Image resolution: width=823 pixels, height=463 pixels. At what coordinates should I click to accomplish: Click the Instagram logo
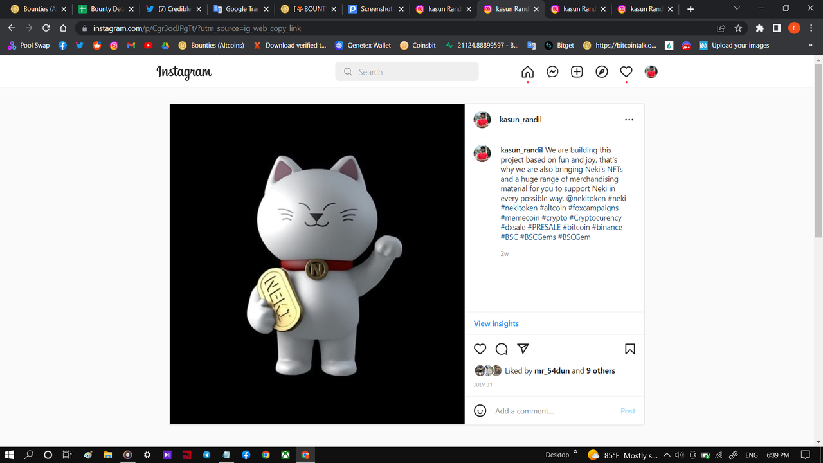[x=184, y=72]
